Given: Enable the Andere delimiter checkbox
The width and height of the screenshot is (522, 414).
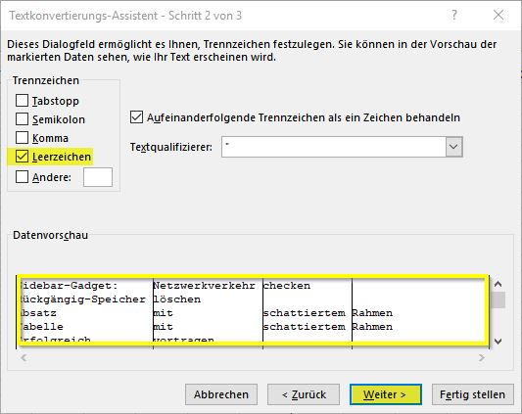Looking at the screenshot, I should click(x=22, y=177).
